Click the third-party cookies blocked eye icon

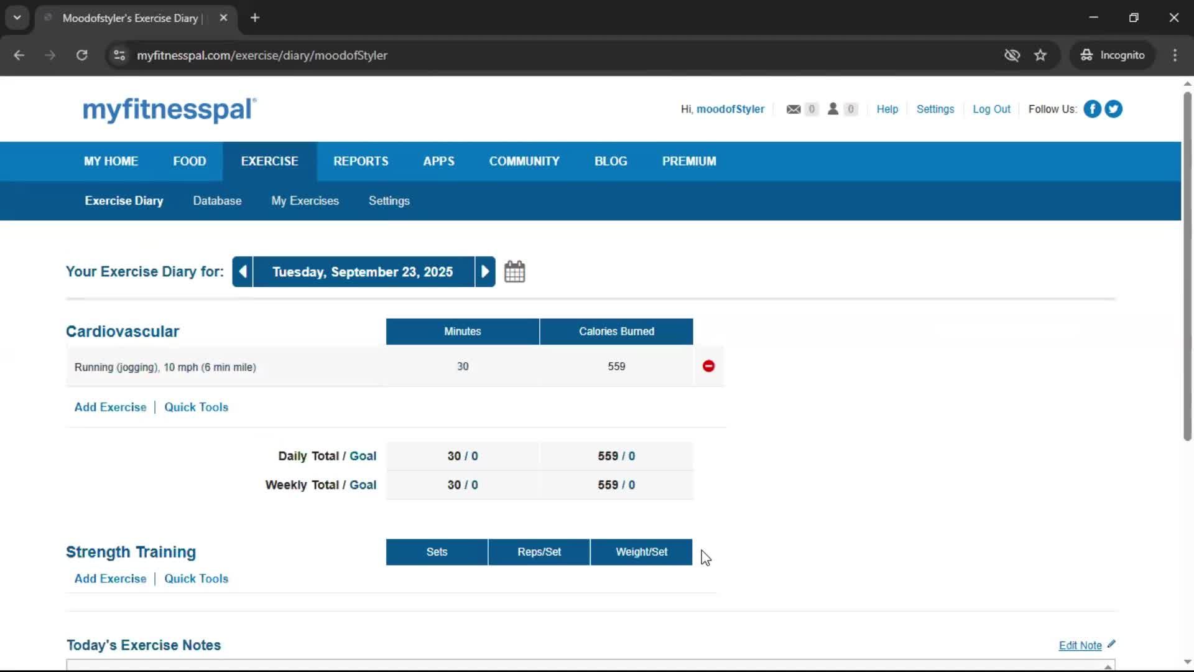(x=1012, y=55)
